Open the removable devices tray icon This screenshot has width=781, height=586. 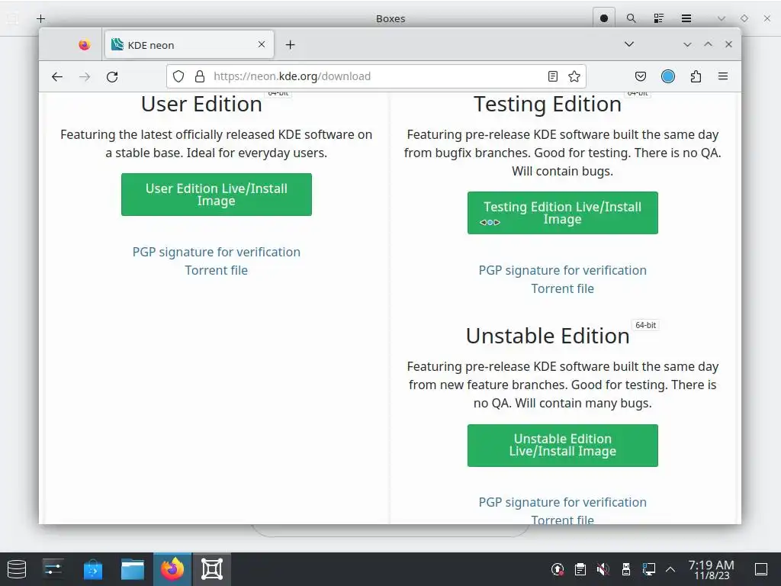click(626, 569)
